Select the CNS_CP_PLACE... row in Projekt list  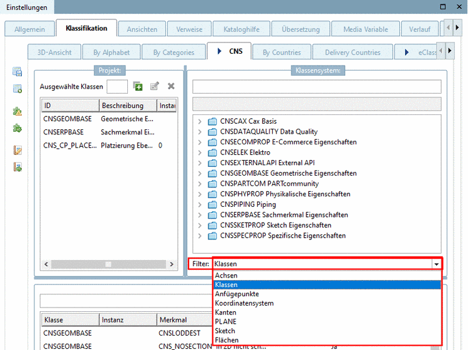109,146
